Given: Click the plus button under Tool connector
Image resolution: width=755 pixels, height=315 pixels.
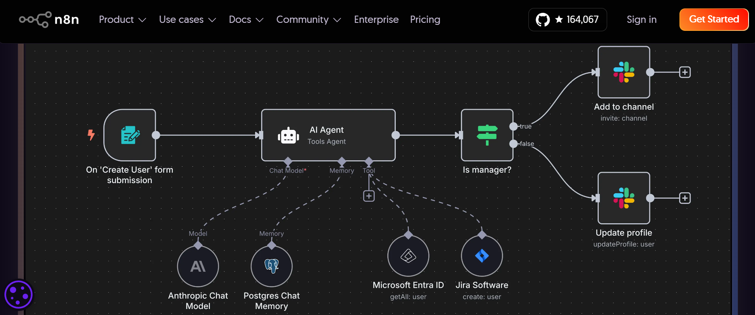Looking at the screenshot, I should pyautogui.click(x=369, y=196).
